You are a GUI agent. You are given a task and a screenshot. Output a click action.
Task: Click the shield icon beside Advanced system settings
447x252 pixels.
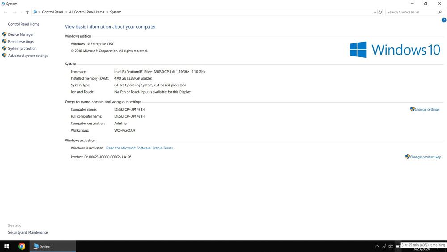[x=4, y=56]
